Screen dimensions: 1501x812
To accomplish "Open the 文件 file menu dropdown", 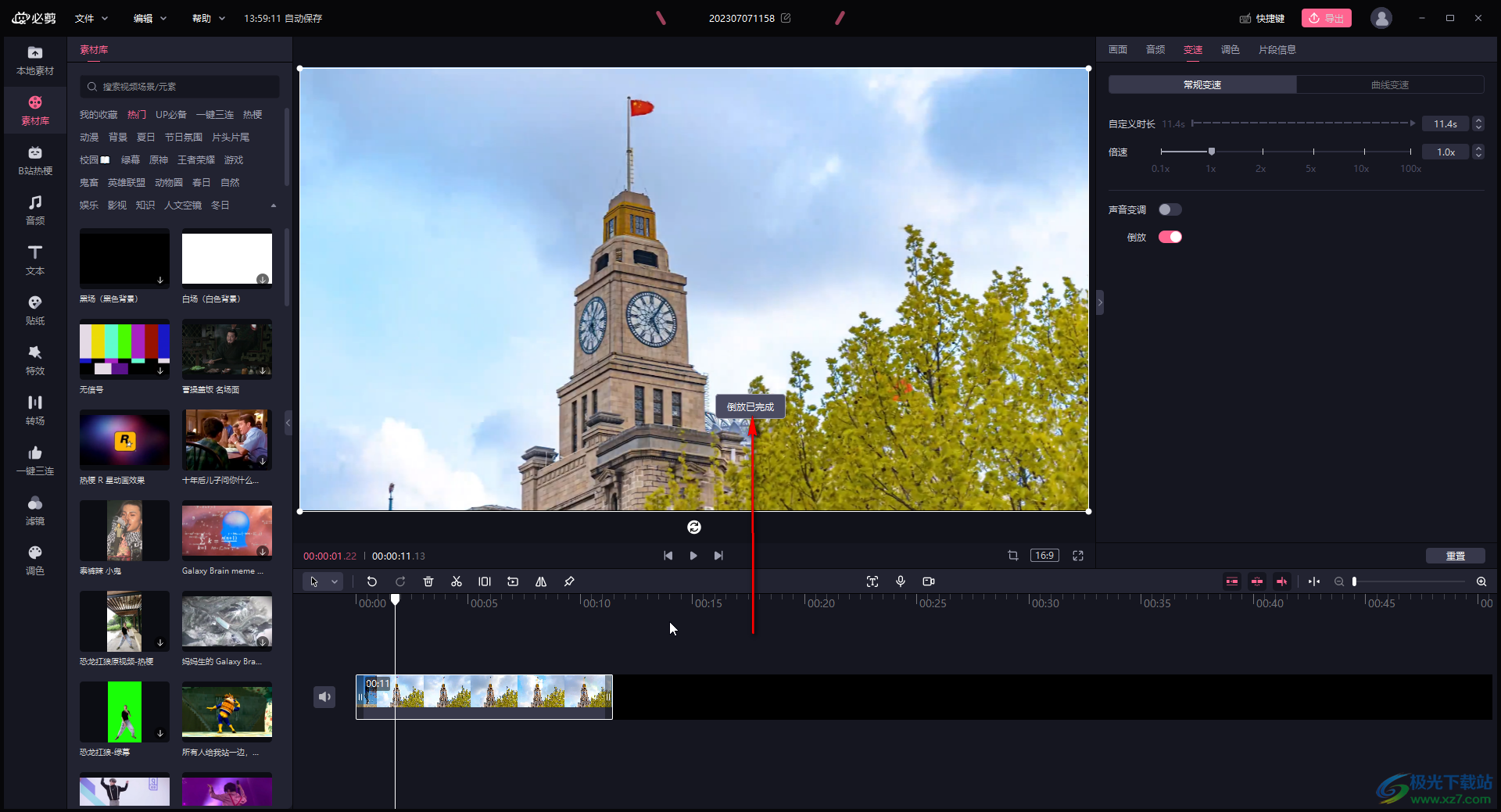I will click(x=91, y=18).
